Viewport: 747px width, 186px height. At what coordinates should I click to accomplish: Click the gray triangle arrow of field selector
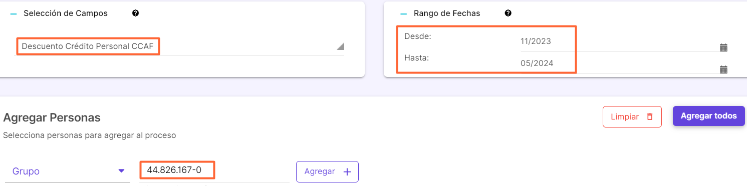point(340,46)
